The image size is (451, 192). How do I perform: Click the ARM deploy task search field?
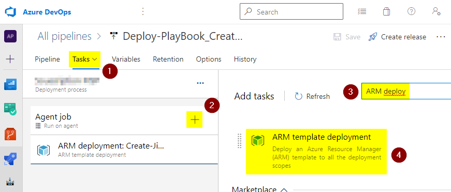click(406, 92)
